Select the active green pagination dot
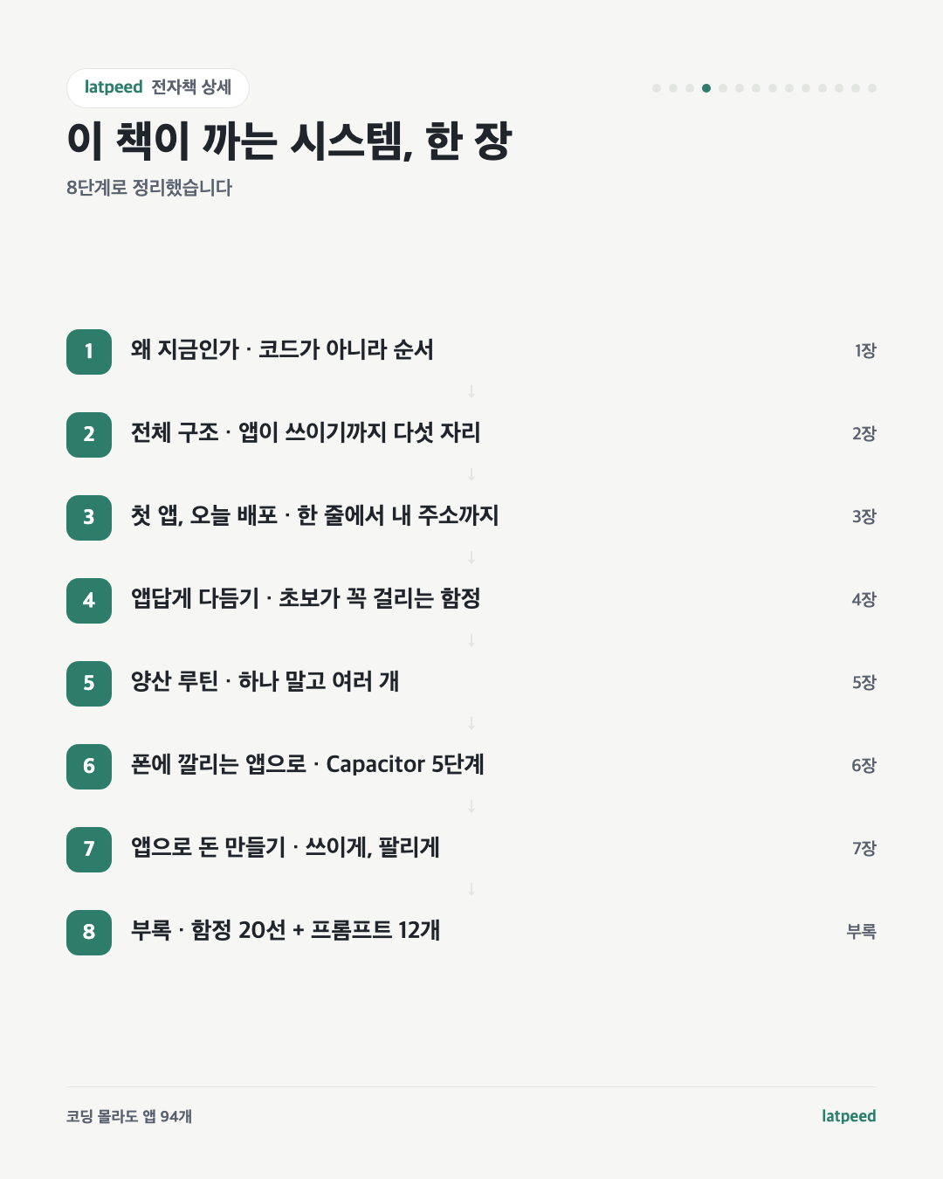The width and height of the screenshot is (943, 1179). (706, 88)
